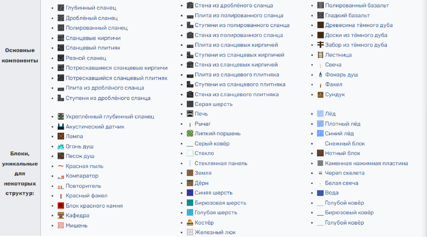427x237 pixels.
Task: Click the Мишень target block icon
Action: point(60,225)
